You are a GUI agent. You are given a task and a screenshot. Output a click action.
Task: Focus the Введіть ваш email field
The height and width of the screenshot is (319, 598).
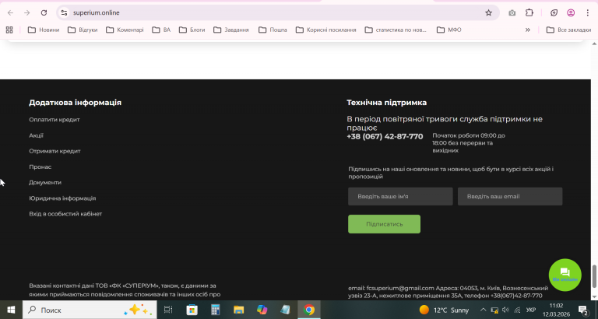click(510, 196)
